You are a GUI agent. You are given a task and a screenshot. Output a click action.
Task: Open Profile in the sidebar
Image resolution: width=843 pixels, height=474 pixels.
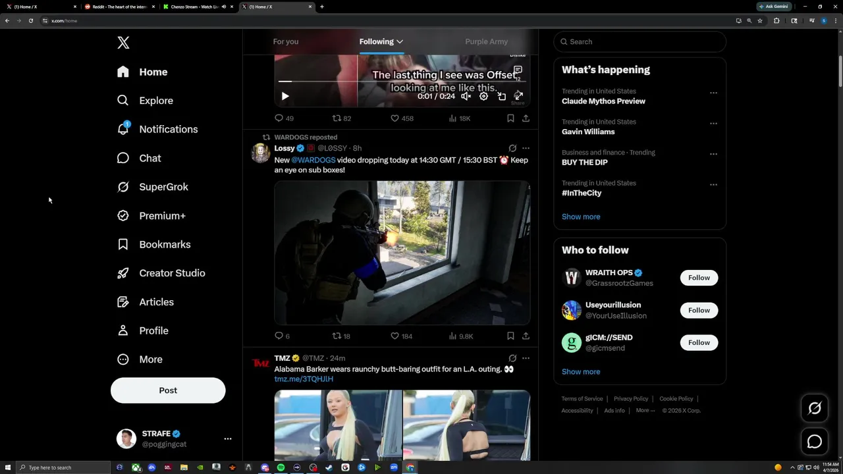point(143,330)
